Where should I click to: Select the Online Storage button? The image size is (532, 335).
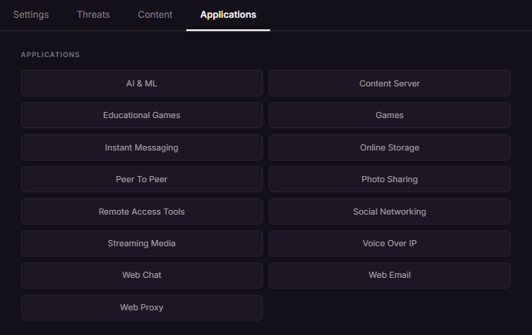coord(389,147)
